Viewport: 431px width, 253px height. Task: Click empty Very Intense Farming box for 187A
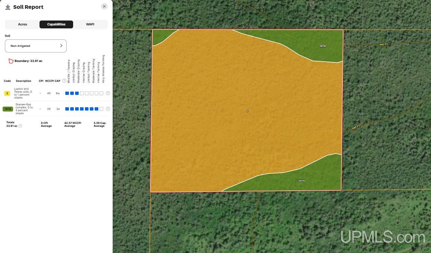click(101, 109)
